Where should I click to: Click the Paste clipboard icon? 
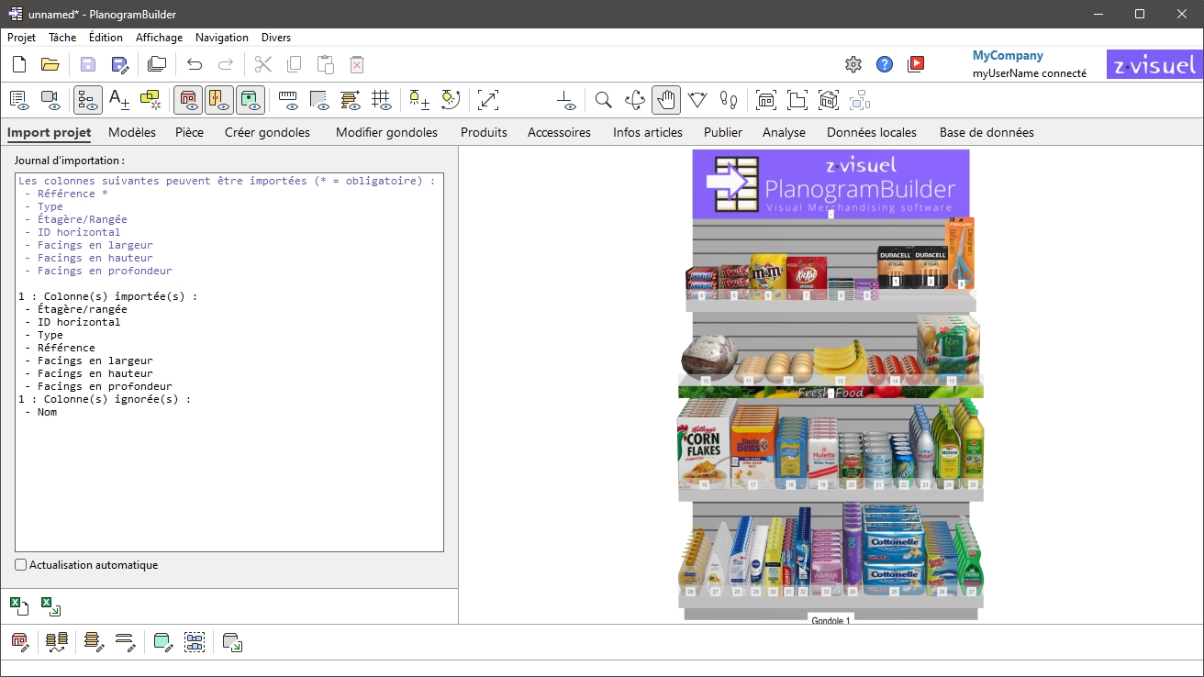325,64
